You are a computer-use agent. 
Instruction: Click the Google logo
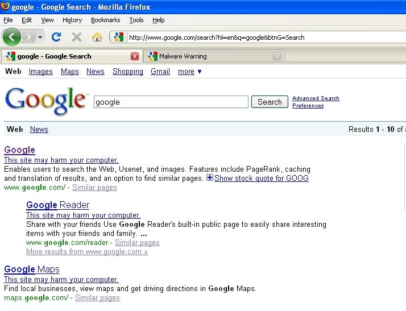click(45, 101)
